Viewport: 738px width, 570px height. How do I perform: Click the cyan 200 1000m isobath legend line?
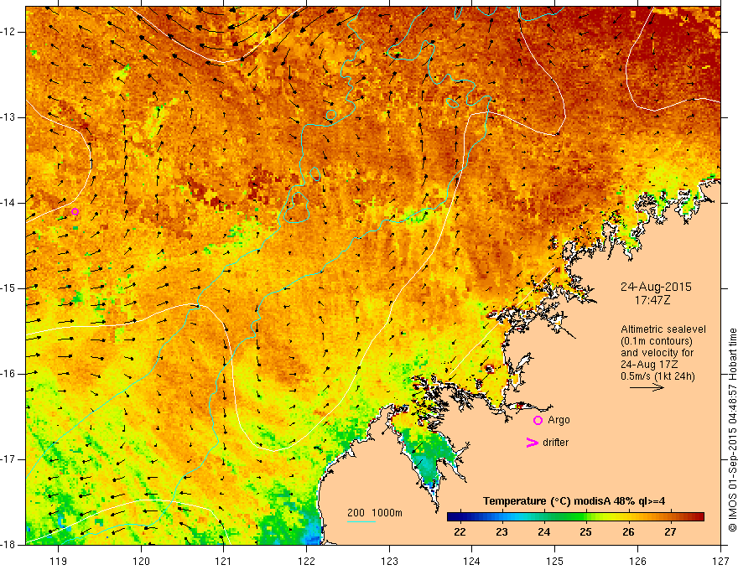[x=361, y=521]
